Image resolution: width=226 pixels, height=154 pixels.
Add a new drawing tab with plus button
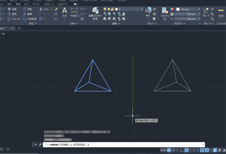click(x=19, y=28)
